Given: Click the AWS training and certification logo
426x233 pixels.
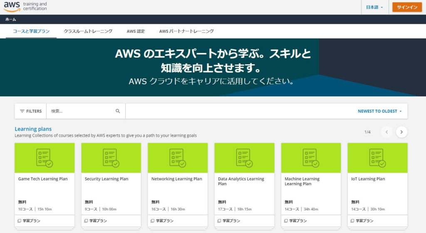Looking at the screenshot, I should pos(25,7).
